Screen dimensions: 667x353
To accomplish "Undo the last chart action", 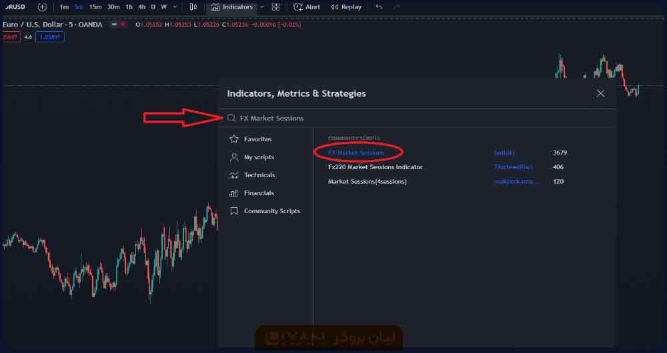I will click(379, 7).
